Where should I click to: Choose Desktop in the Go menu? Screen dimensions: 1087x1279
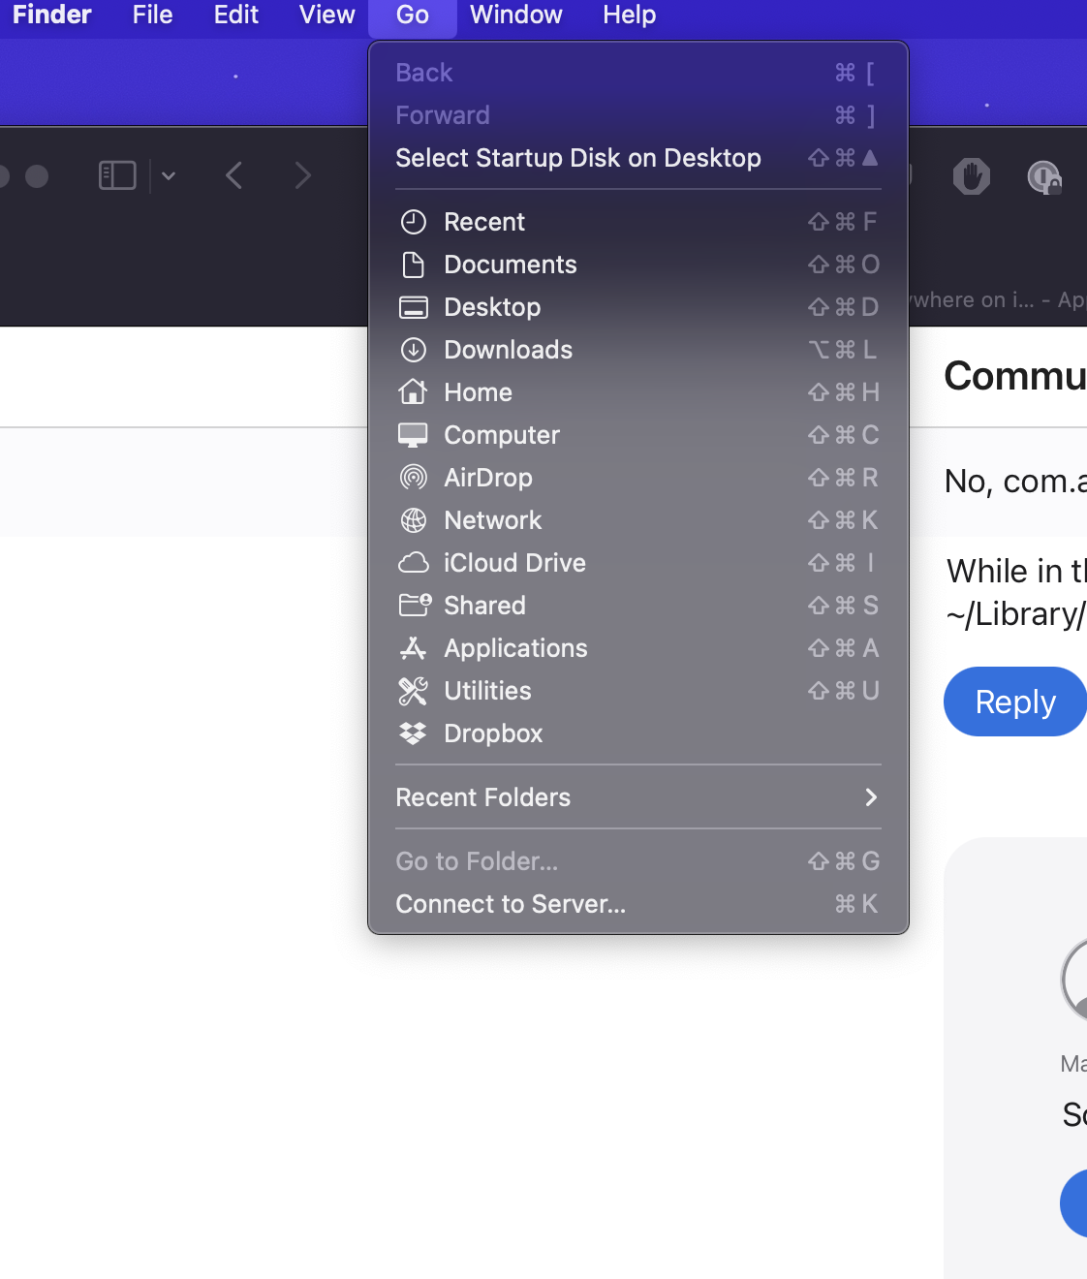(x=637, y=307)
